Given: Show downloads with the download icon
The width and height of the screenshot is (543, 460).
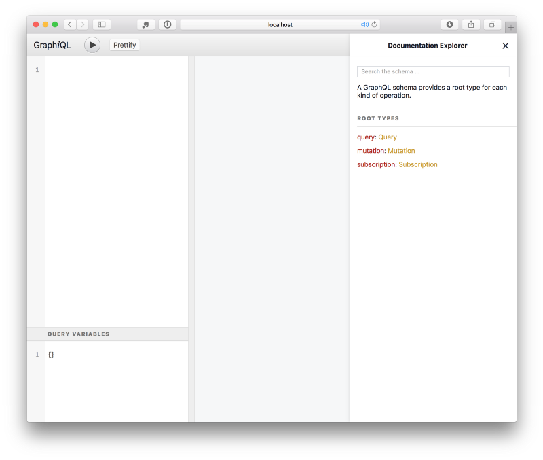Looking at the screenshot, I should point(449,24).
